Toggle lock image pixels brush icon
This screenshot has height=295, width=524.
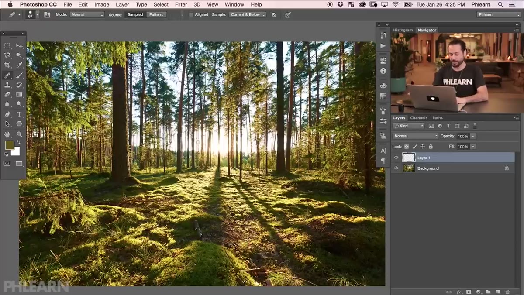(x=415, y=147)
